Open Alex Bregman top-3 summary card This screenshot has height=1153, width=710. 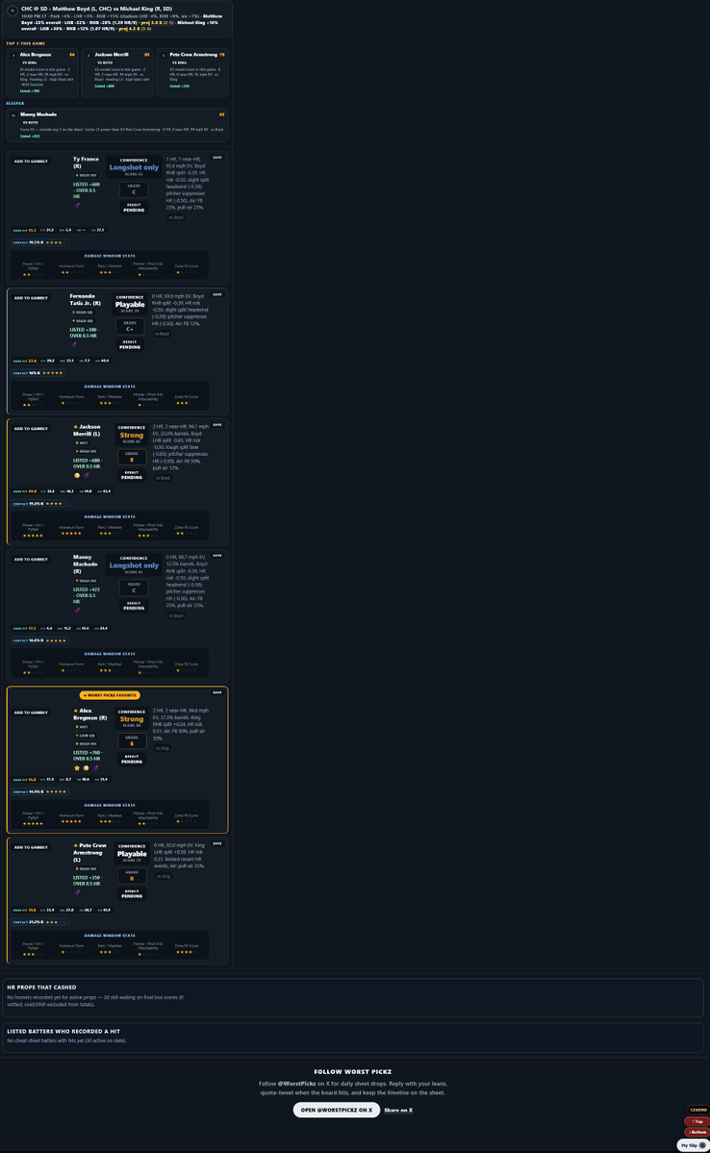click(42, 72)
